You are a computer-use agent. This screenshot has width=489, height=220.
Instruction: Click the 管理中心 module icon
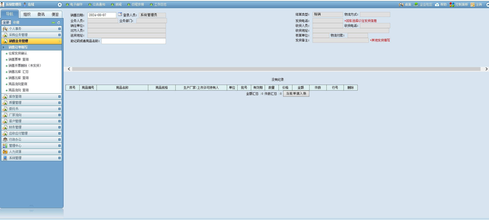5,146
